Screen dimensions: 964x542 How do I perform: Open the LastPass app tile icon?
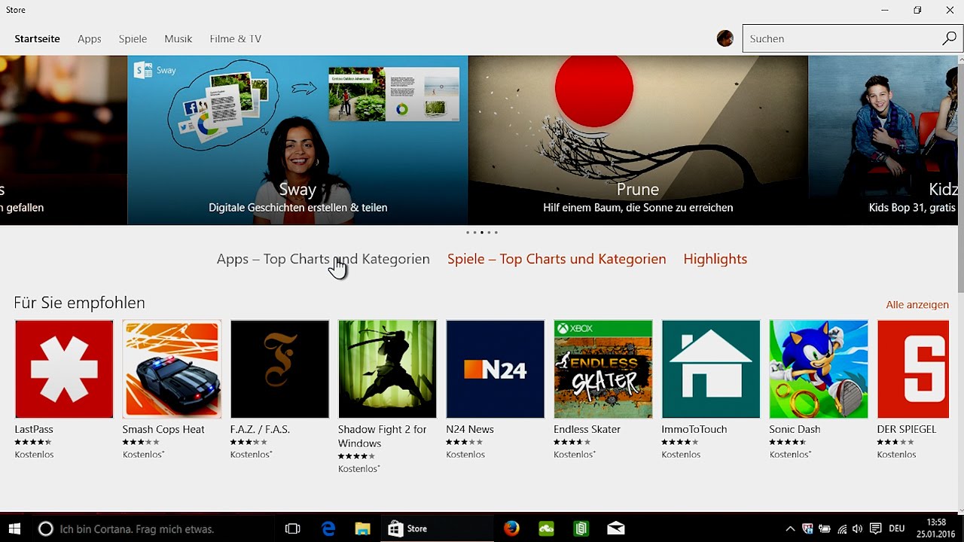[x=64, y=369]
